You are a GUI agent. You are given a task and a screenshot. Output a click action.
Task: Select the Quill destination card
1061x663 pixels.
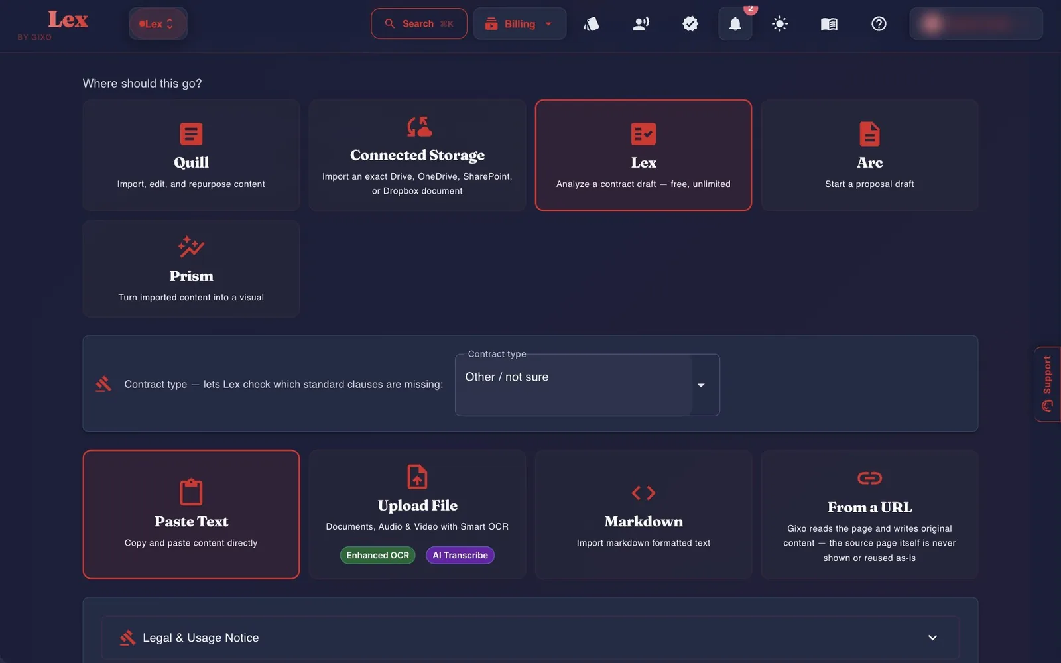pyautogui.click(x=191, y=155)
